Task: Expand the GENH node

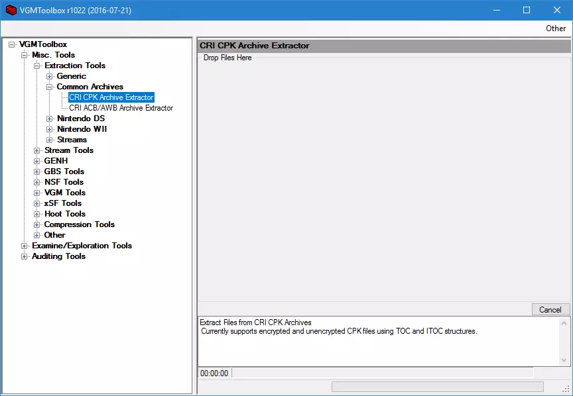Action: pos(37,161)
